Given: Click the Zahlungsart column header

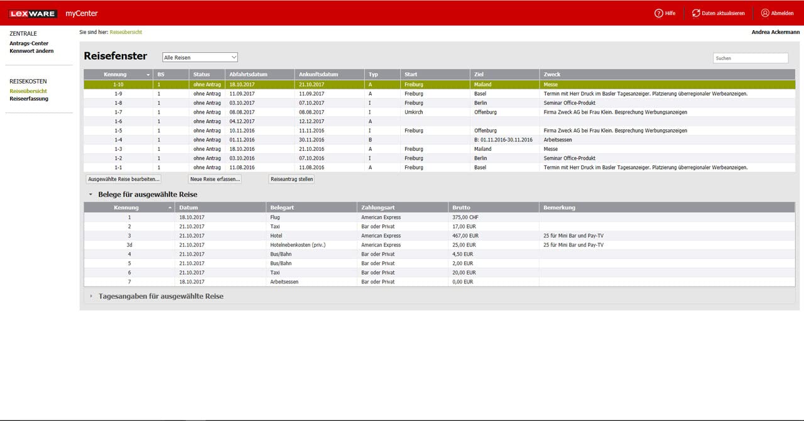Looking at the screenshot, I should click(403, 207).
